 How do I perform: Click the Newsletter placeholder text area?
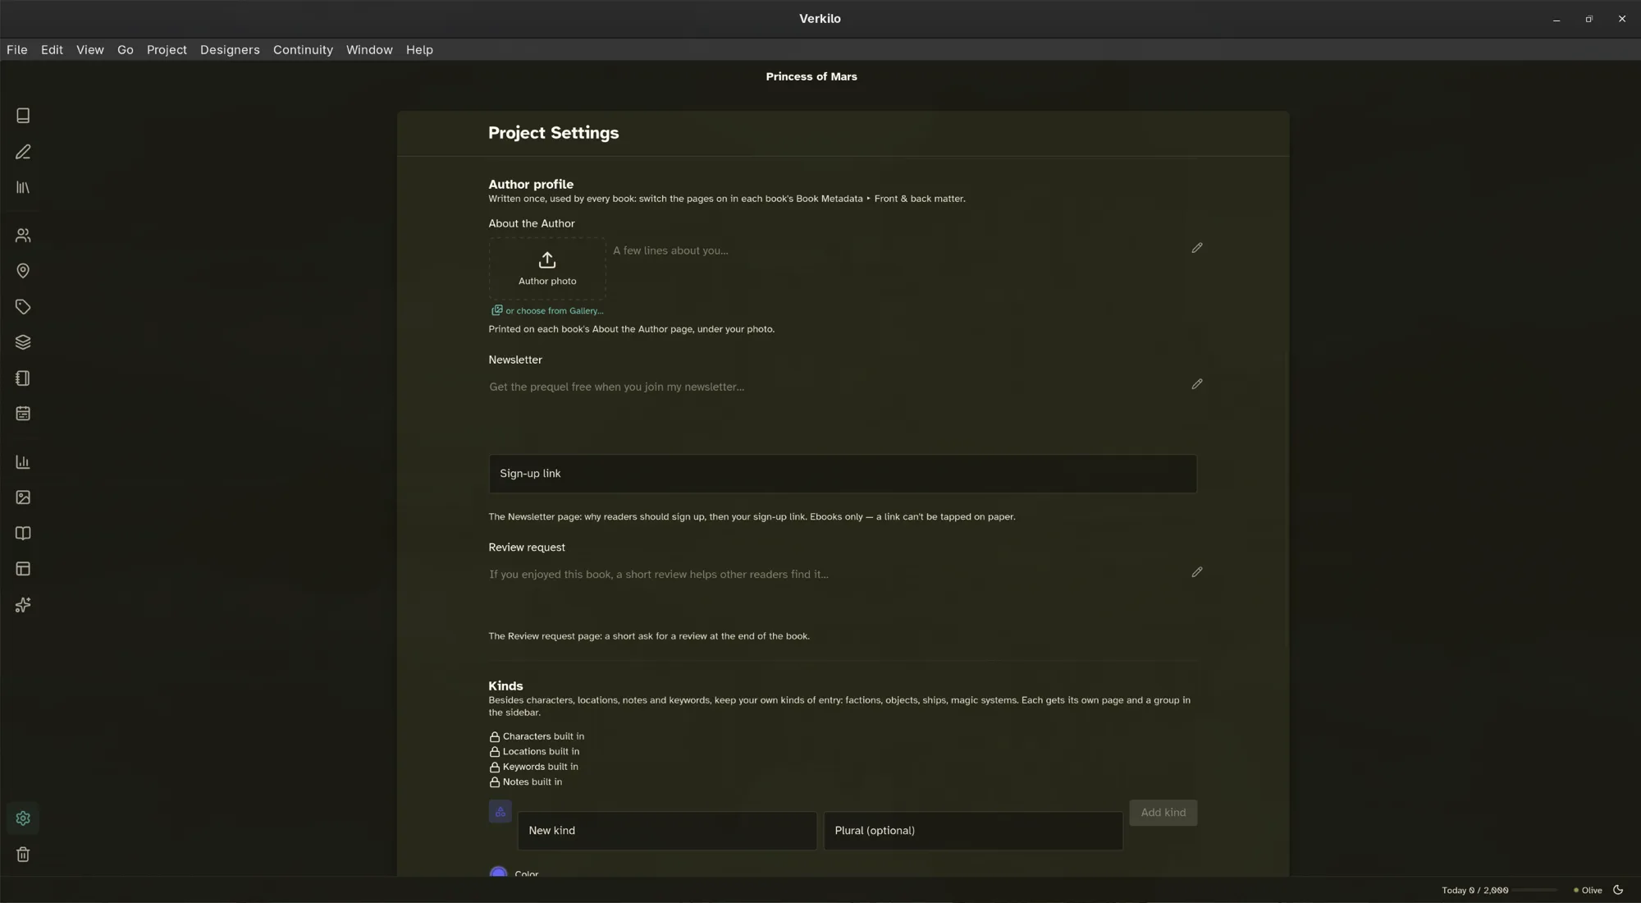click(x=835, y=406)
